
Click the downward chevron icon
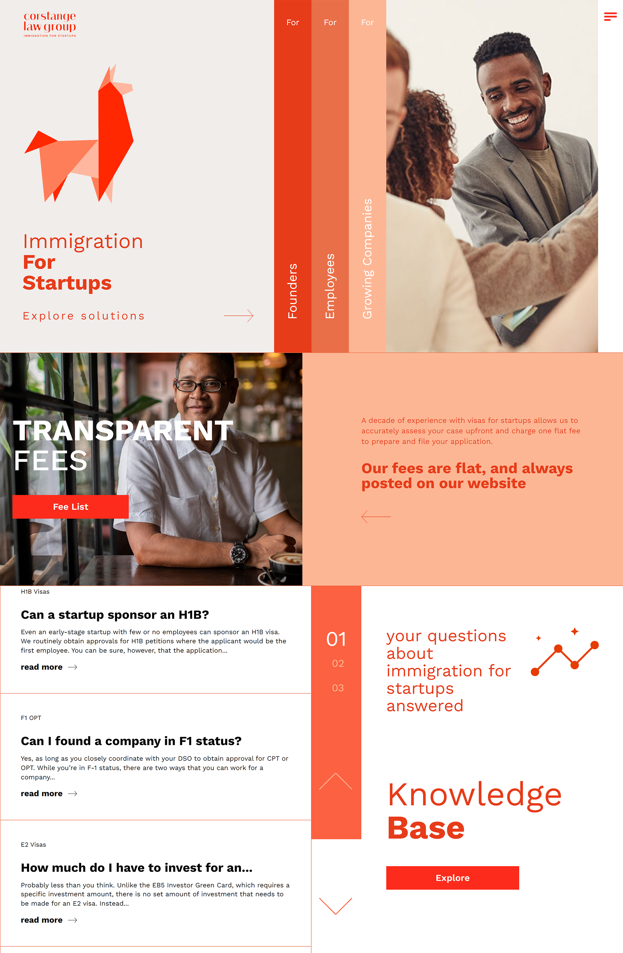(336, 908)
